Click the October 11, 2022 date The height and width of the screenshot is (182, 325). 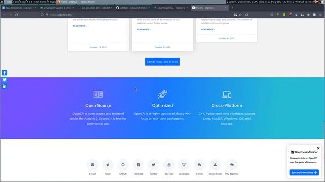pos(99,47)
